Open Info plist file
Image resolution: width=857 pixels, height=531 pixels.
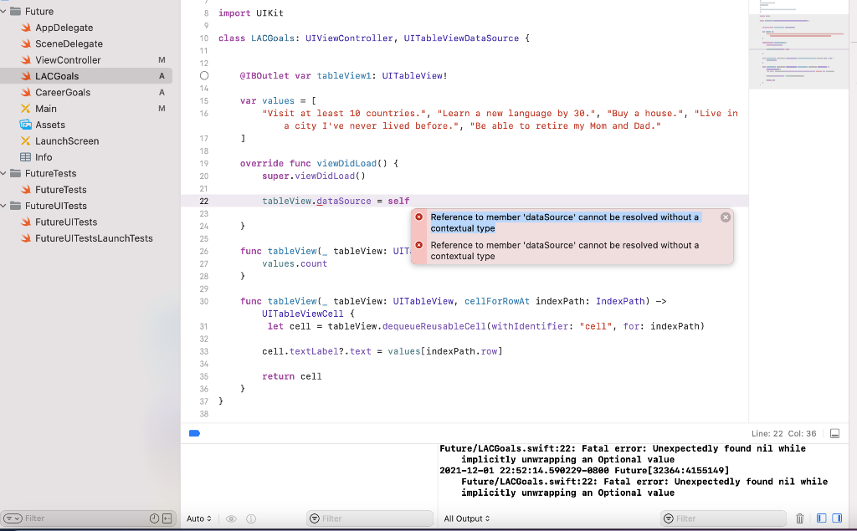pyautogui.click(x=44, y=157)
